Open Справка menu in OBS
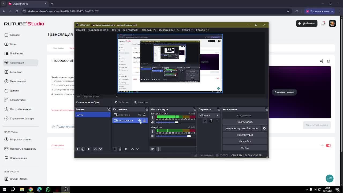The height and width of the screenshot is (193, 343). 203,30
